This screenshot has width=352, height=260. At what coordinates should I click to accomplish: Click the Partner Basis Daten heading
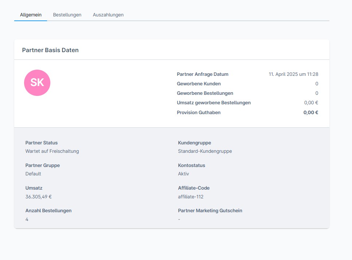click(50, 50)
